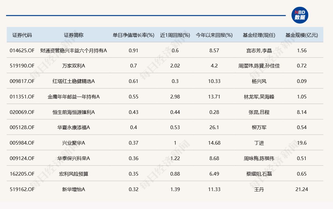
Task: Select fund name 万家双利A
Action: 74,66
